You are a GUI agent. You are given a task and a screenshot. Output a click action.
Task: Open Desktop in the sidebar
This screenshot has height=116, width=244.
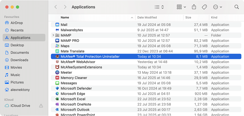coord(24,45)
